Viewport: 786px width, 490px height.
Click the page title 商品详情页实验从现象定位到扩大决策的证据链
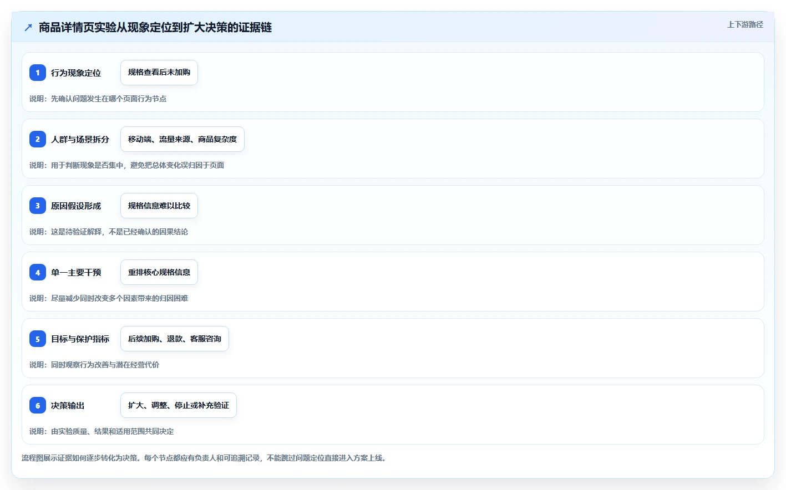click(x=155, y=27)
